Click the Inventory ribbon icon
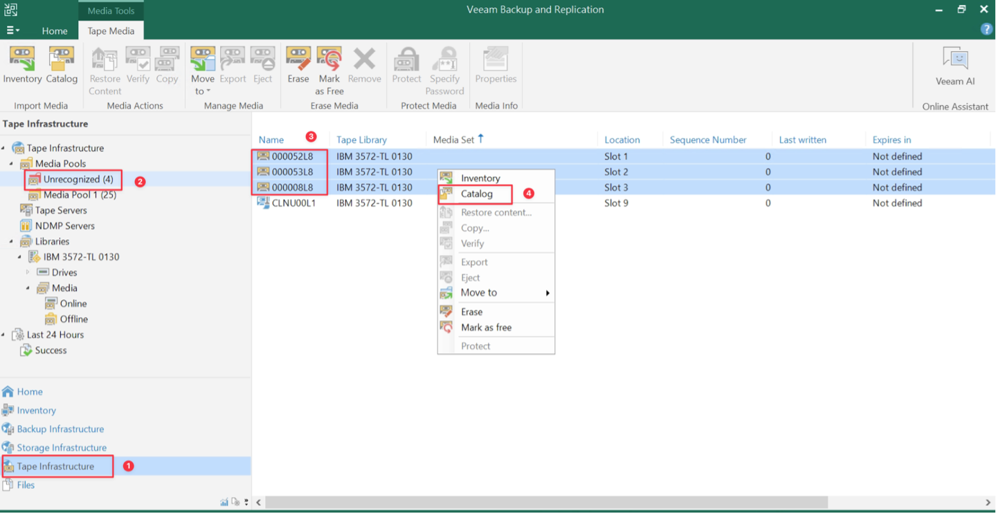The height and width of the screenshot is (515, 998). pyautogui.click(x=22, y=66)
